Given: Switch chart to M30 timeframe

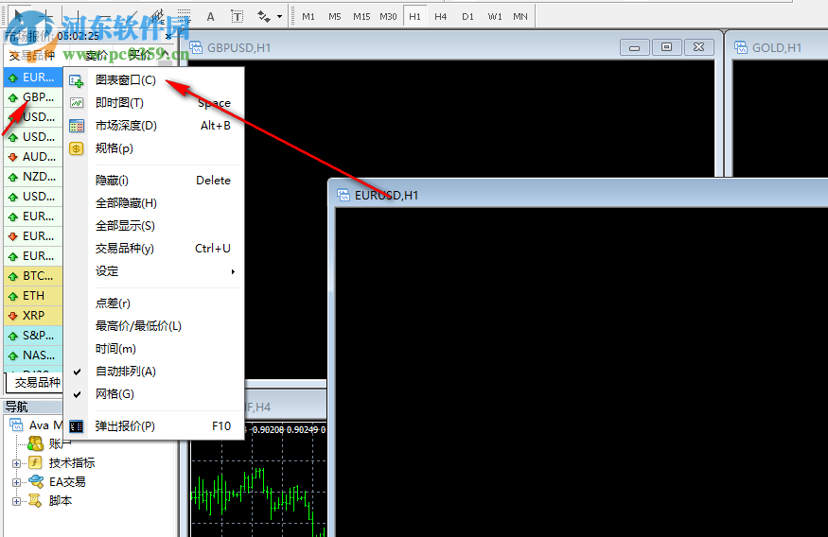Looking at the screenshot, I should pos(388,16).
